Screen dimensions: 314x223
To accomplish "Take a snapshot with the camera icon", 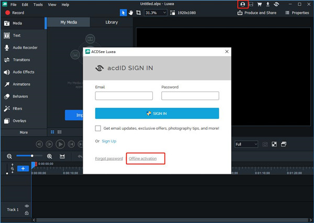I will click(265, 144).
